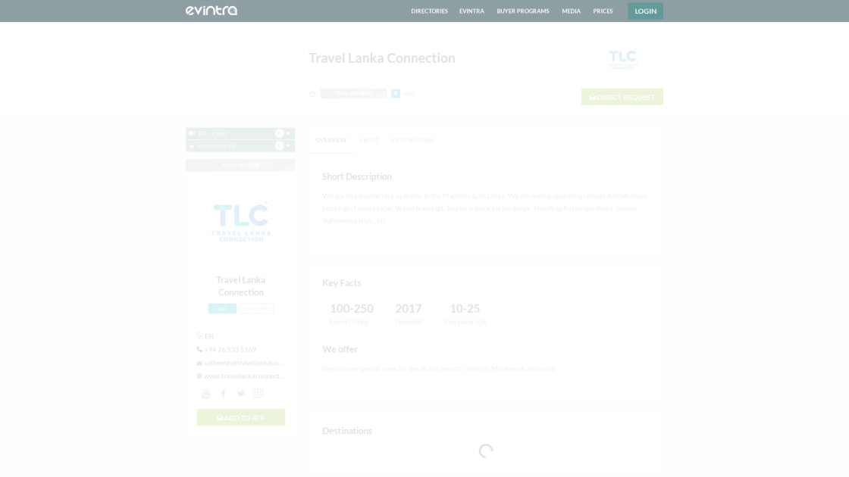The image size is (849, 477).
Task: Open the Facebook social link
Action: (223, 394)
